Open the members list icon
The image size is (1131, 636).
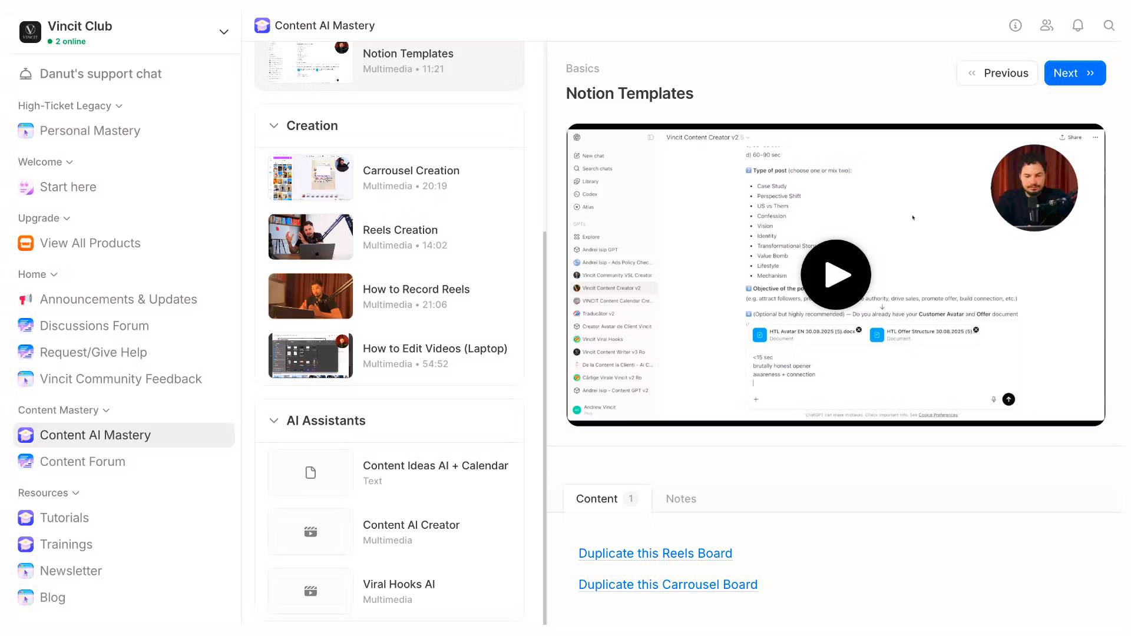click(1046, 25)
